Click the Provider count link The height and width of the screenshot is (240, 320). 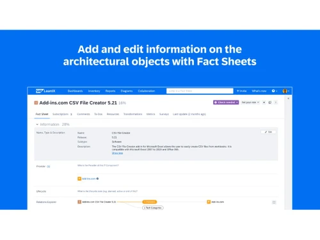tap(49, 166)
